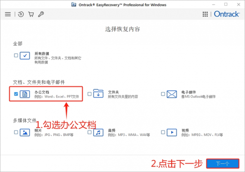Maximize the EasyRecovery window
This screenshot has height=172, width=245.
tap(226, 5)
